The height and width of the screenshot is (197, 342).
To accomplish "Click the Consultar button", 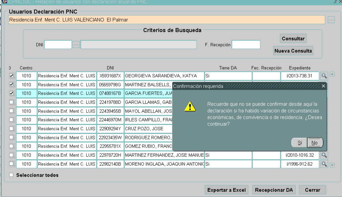I will click(293, 39).
